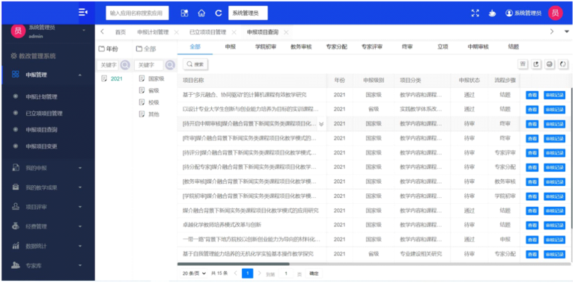The width and height of the screenshot is (575, 283).
Task: Open 已立项项目管理 in the sidebar
Action: click(x=44, y=113)
